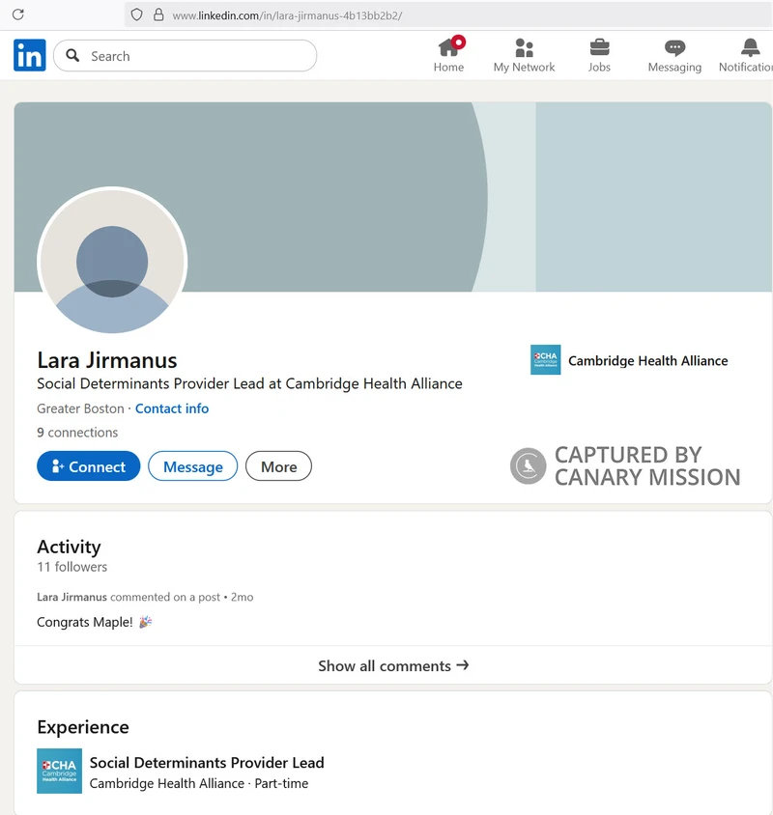Reload the page with browser refresh icon
773x815 pixels.
pos(18,14)
